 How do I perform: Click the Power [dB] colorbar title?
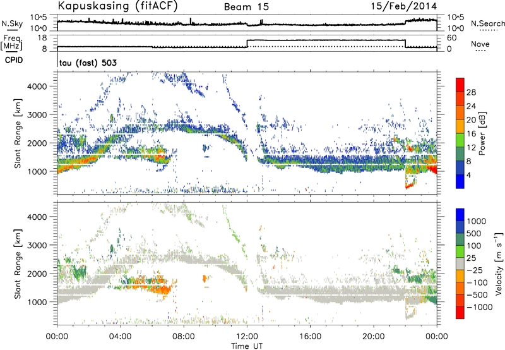pyautogui.click(x=482, y=133)
